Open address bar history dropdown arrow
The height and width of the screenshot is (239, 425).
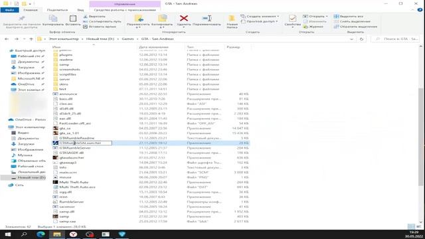[351, 39]
